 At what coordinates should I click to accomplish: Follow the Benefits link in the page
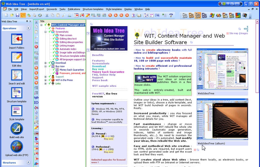(98, 55)
